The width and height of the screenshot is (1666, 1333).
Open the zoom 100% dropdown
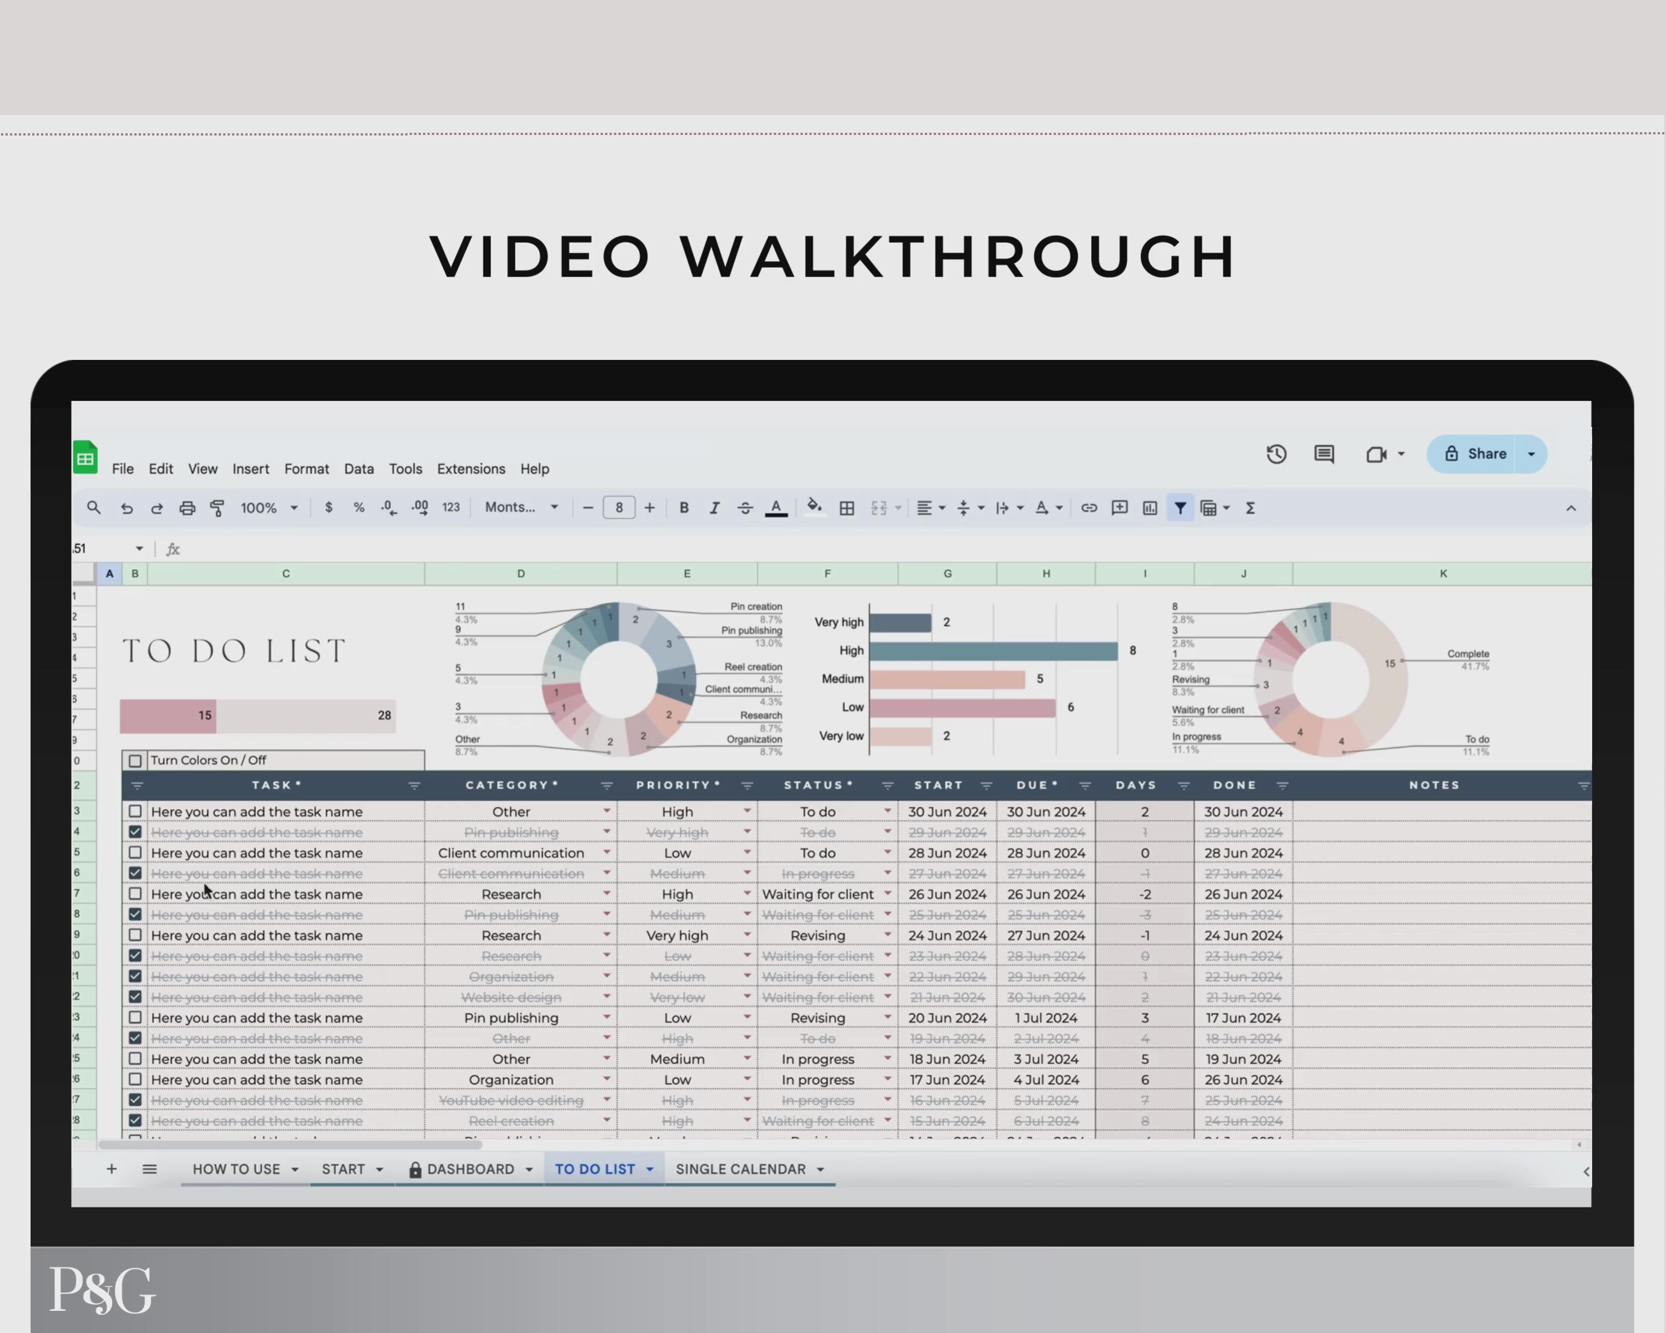tap(269, 508)
